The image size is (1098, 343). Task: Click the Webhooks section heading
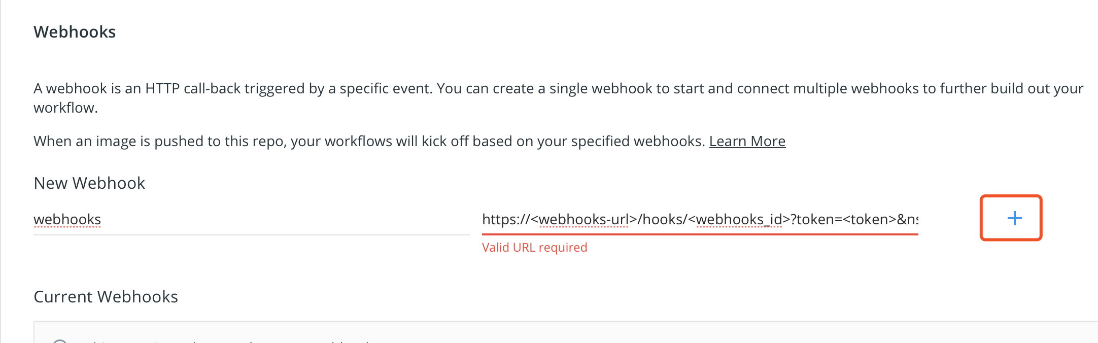pyautogui.click(x=75, y=32)
